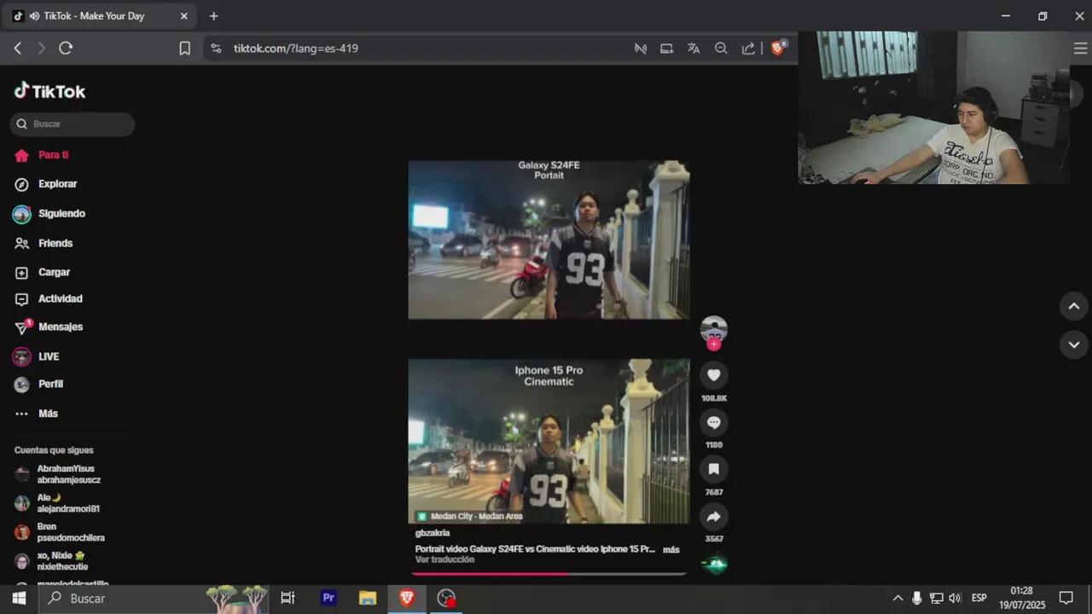Image resolution: width=1092 pixels, height=614 pixels.
Task: Switch to Brave browser on the taskbar
Action: [x=407, y=599]
